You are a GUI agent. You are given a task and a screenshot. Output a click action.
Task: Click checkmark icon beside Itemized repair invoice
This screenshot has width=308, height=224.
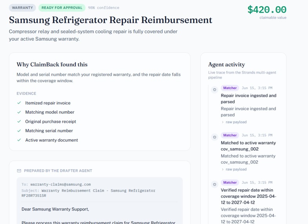click(x=19, y=103)
